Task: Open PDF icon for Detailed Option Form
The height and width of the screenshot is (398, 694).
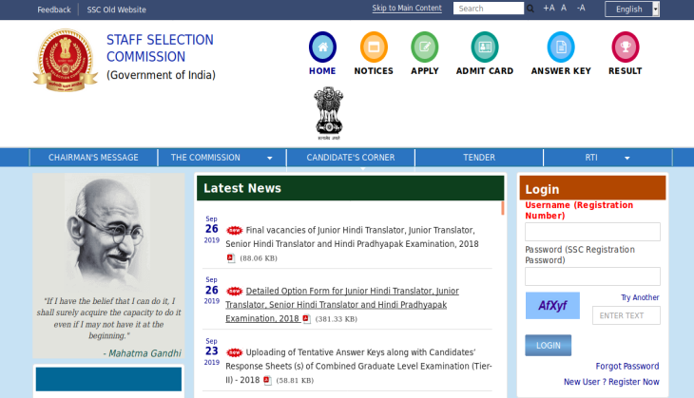Action: tap(306, 319)
